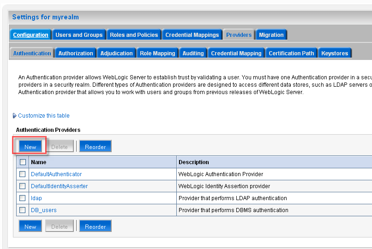Open Credential Mapping sub-tab

point(236,53)
